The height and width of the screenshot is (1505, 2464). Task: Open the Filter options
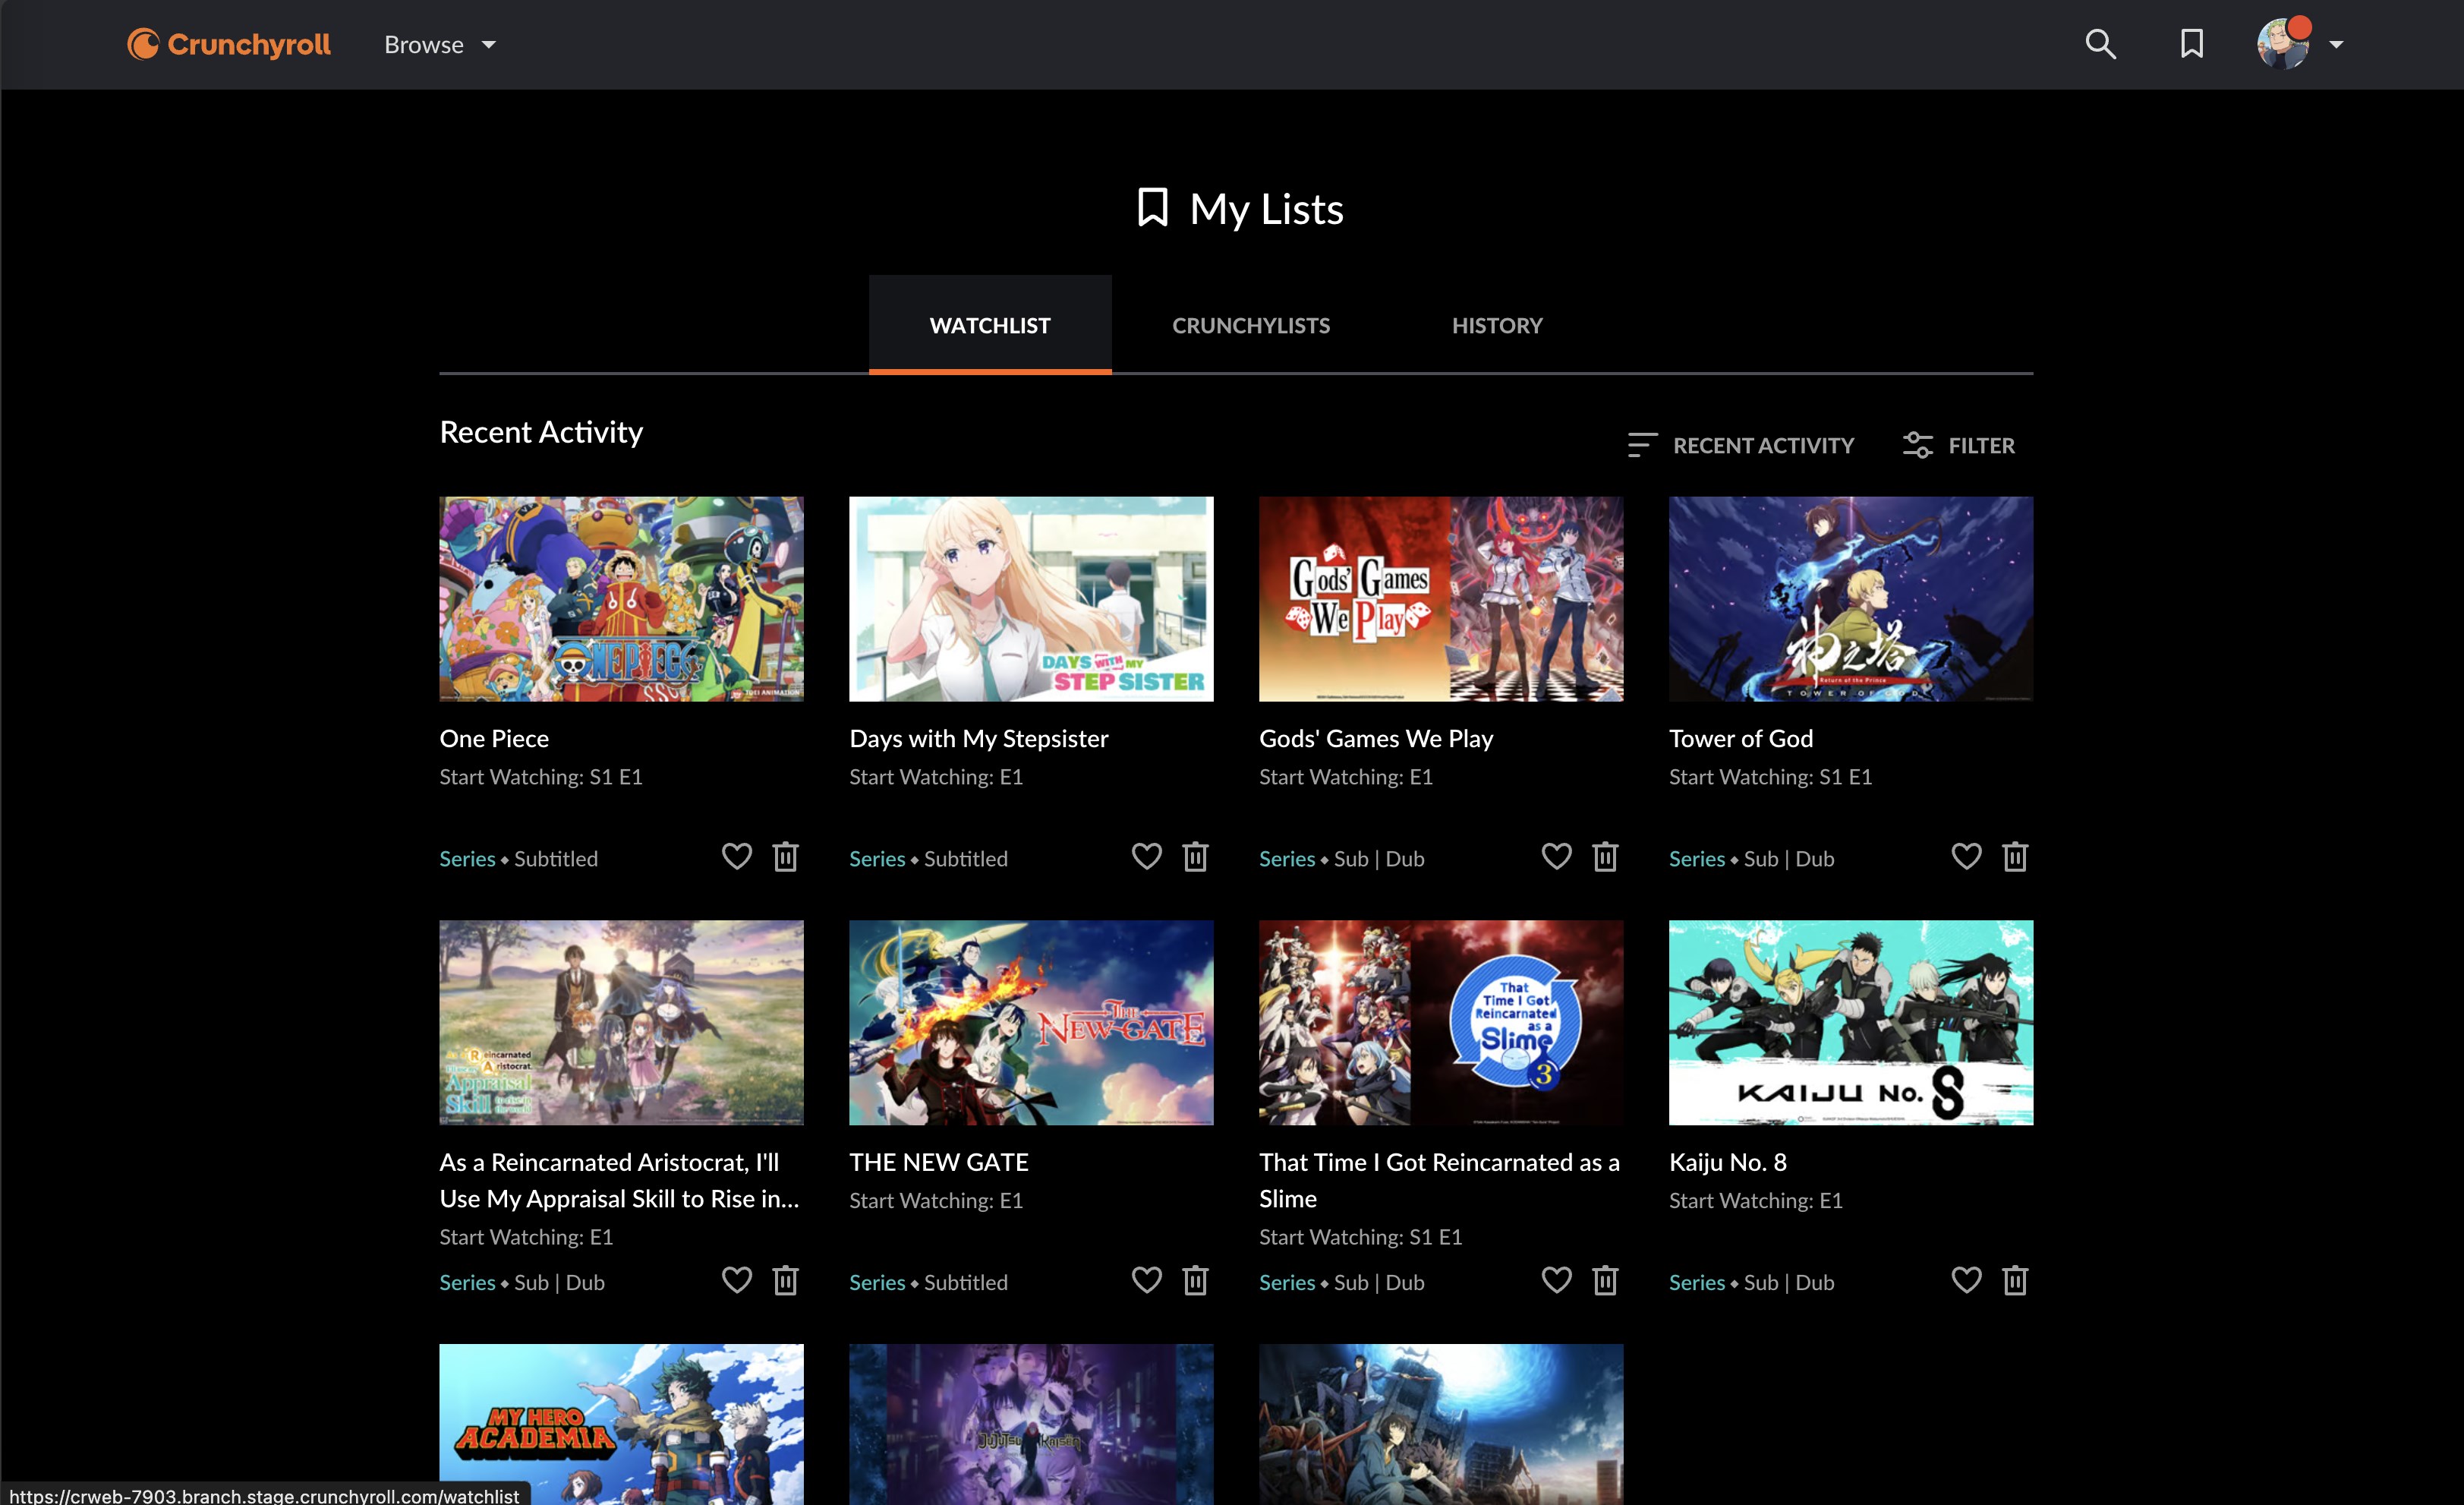tap(1958, 445)
